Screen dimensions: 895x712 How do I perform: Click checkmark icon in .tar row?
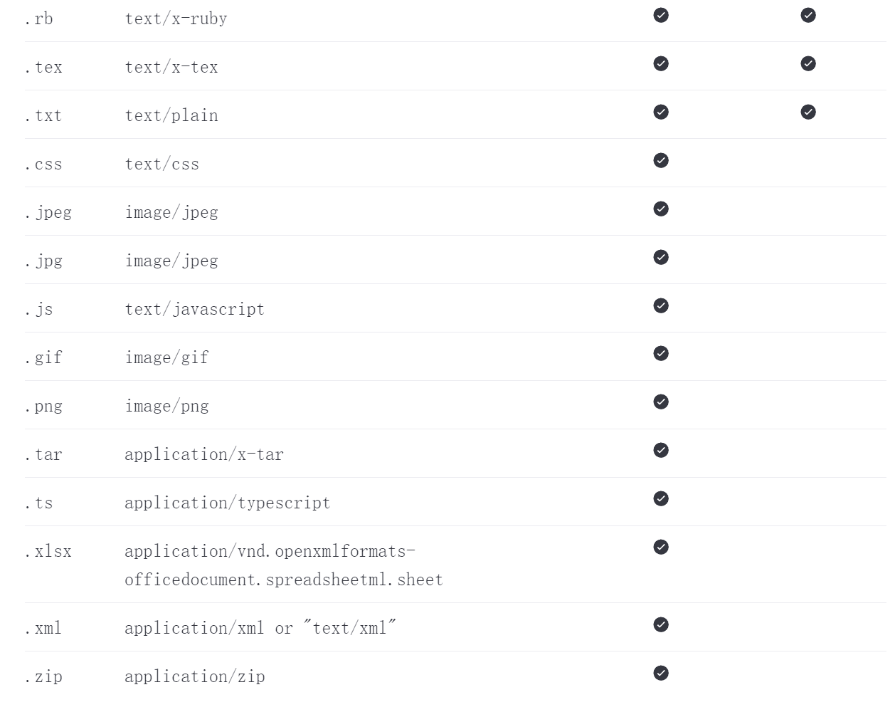[661, 450]
